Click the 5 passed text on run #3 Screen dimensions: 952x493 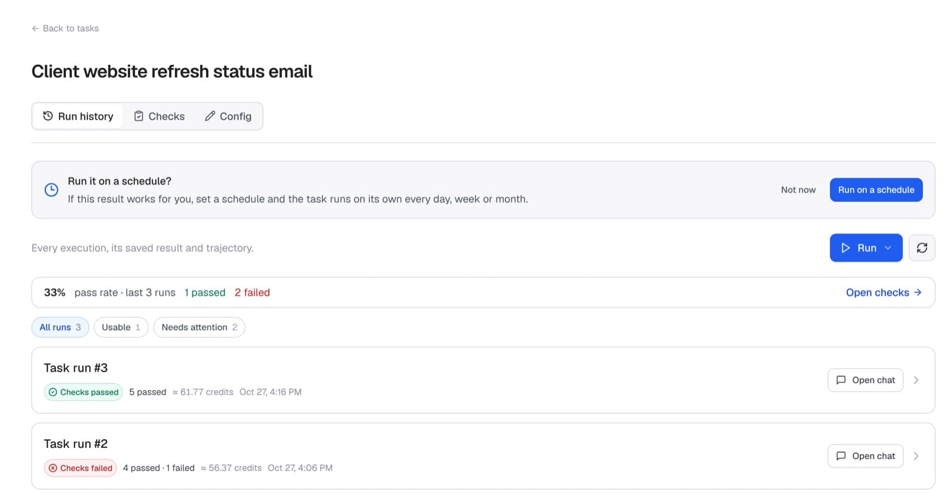(148, 392)
